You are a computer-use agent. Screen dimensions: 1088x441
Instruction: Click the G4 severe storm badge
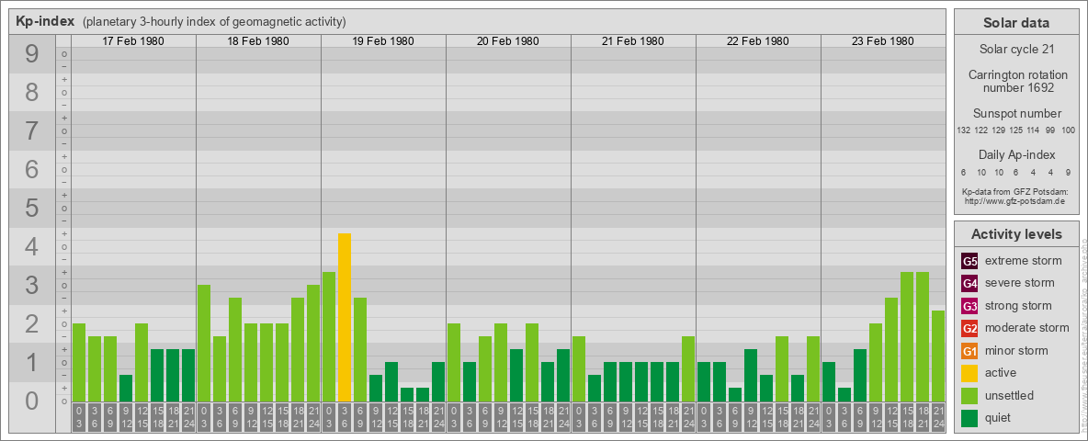click(969, 284)
